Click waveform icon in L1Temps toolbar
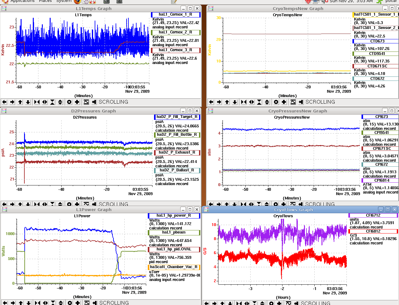399x305 pixels. pyautogui.click(x=86, y=102)
